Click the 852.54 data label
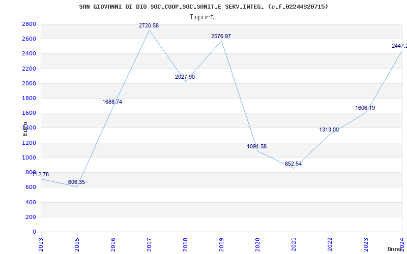This screenshot has height=254, width=407. tap(294, 164)
